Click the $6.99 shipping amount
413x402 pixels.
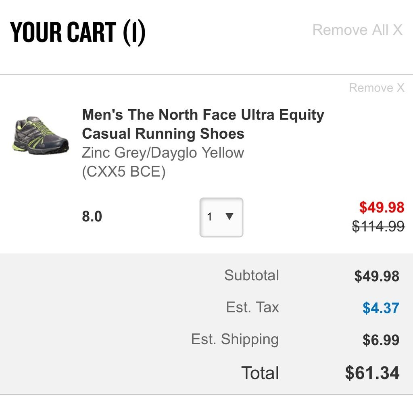pyautogui.click(x=381, y=340)
